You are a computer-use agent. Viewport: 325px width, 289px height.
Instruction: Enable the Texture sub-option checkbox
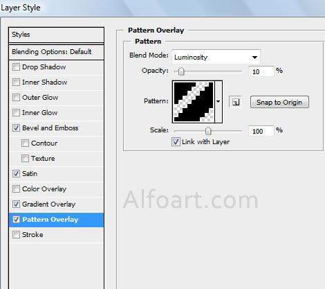(x=25, y=159)
